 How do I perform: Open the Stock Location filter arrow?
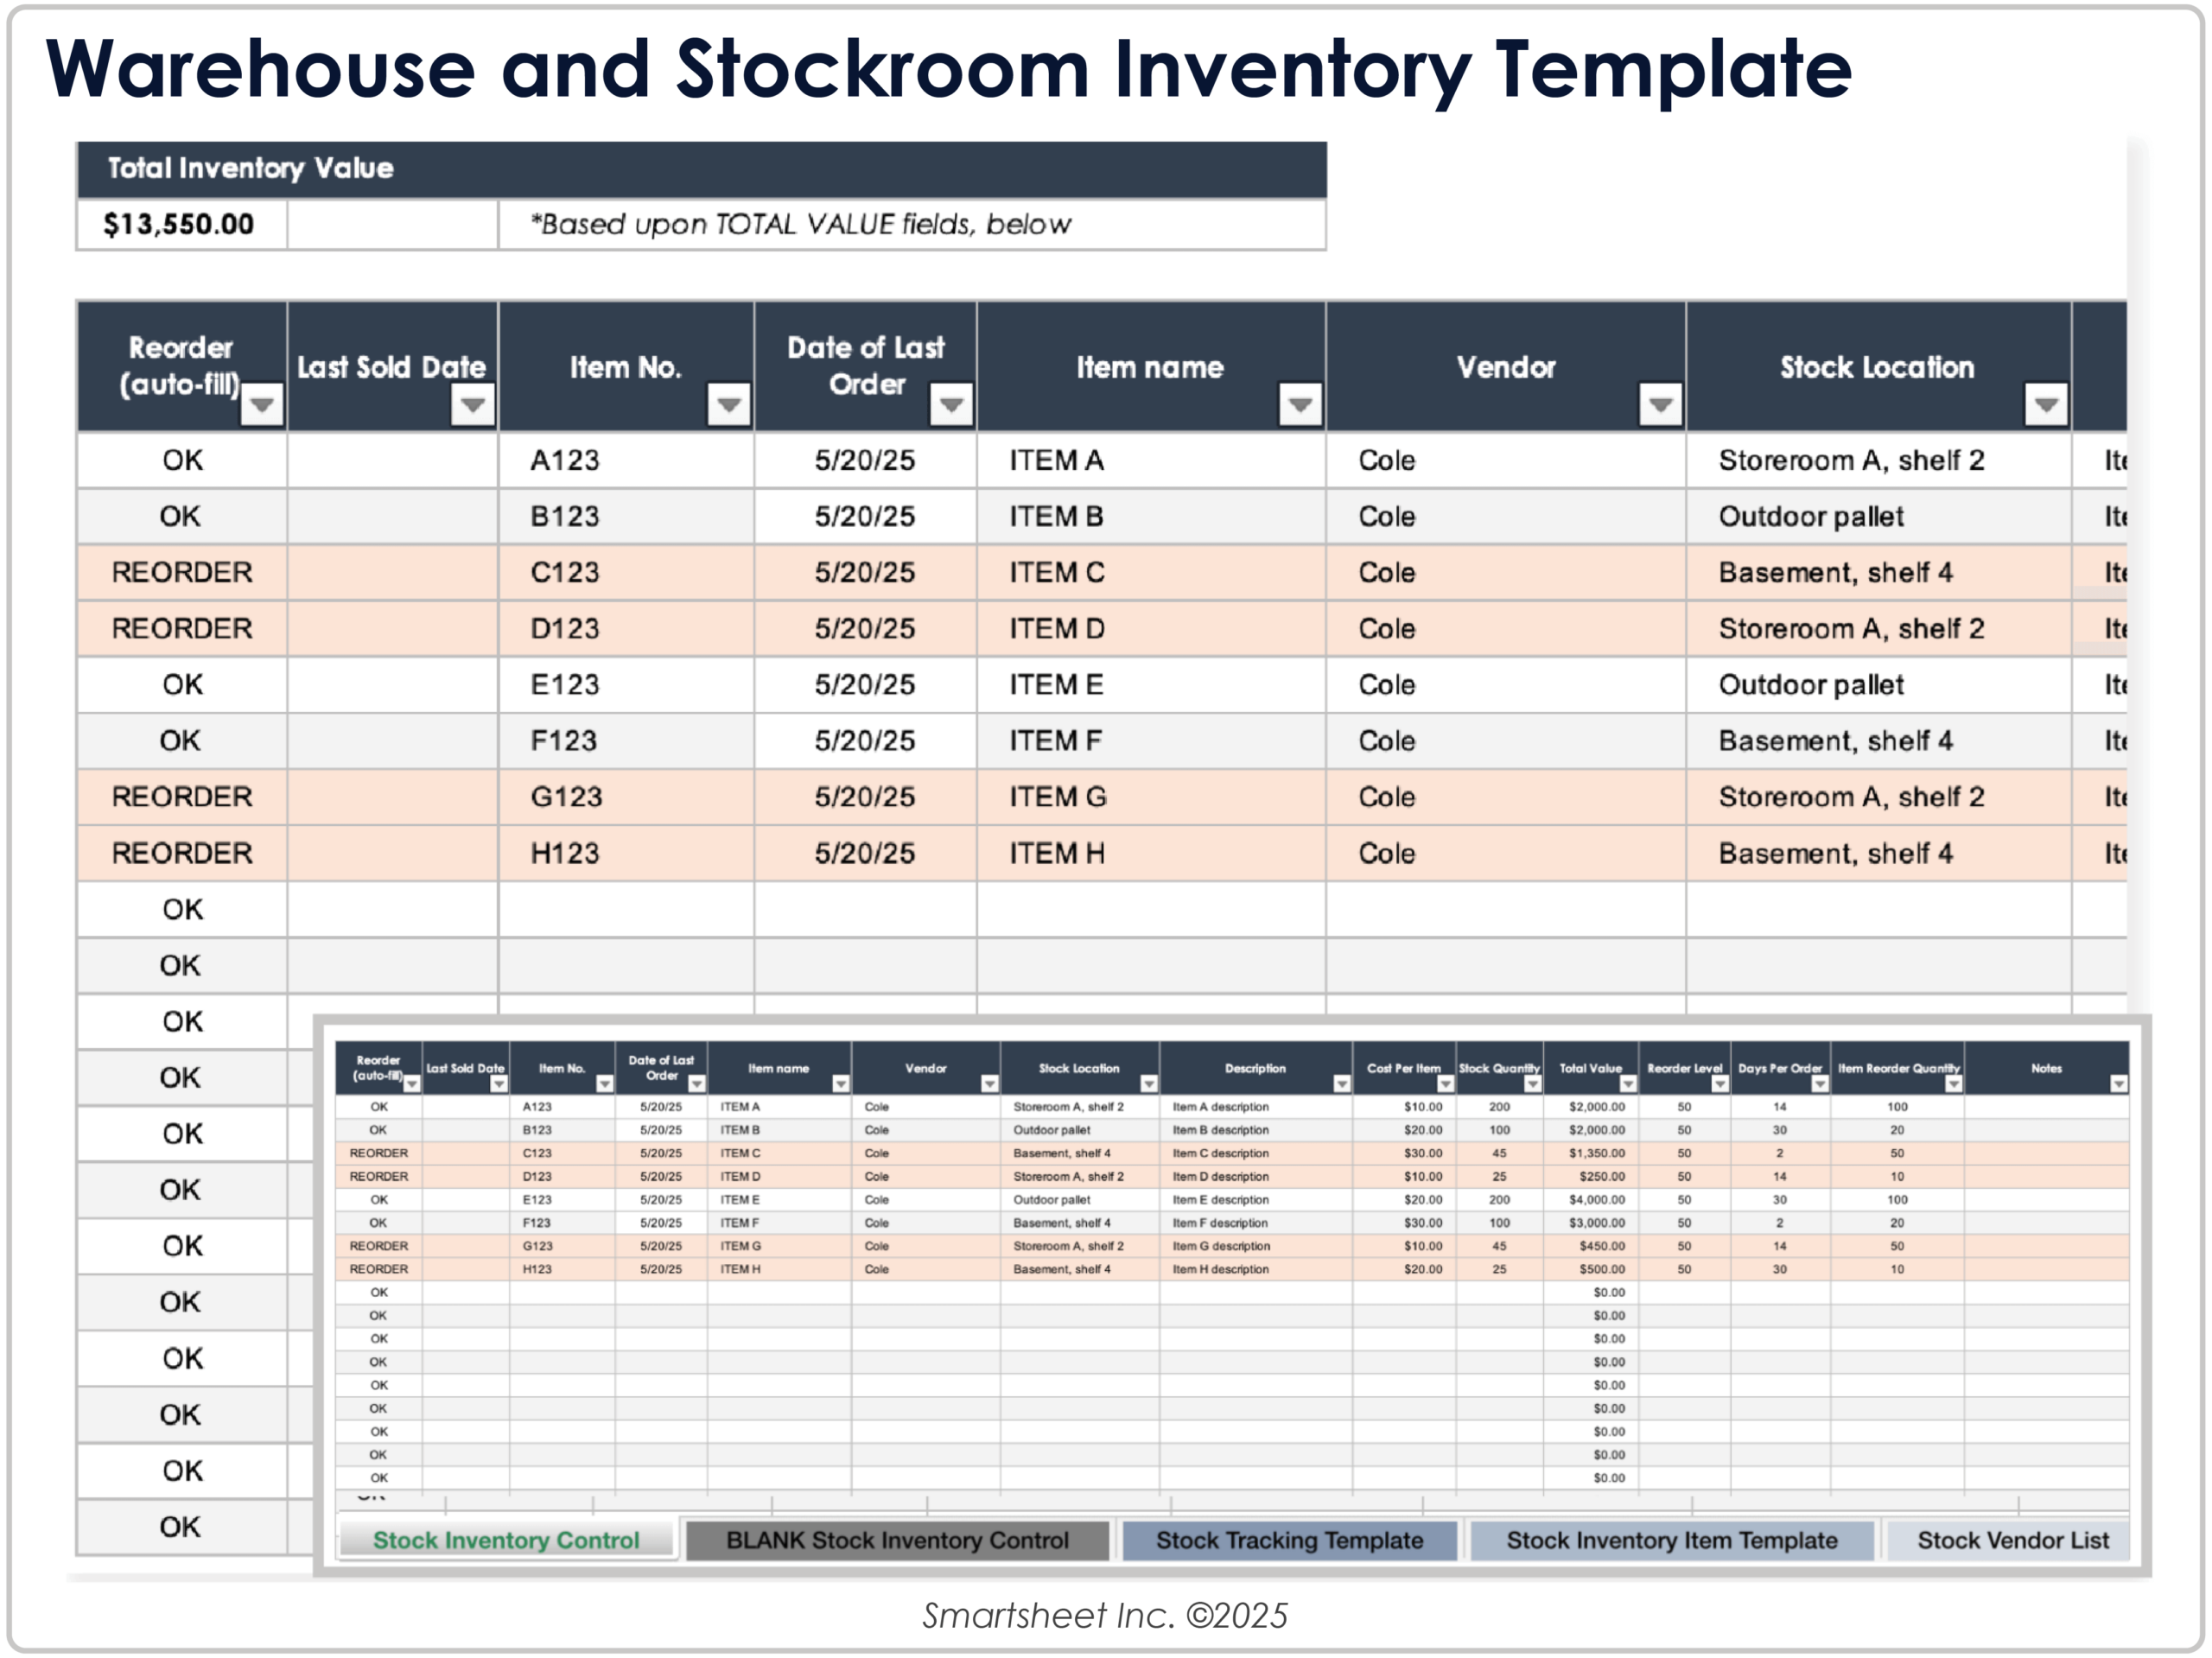2045,405
